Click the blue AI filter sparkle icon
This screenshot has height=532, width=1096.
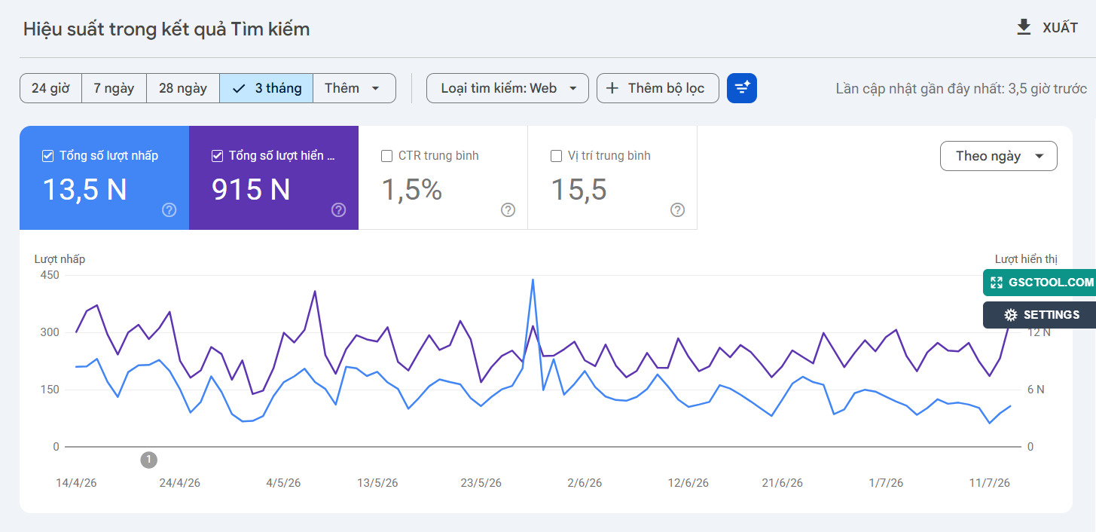[742, 88]
